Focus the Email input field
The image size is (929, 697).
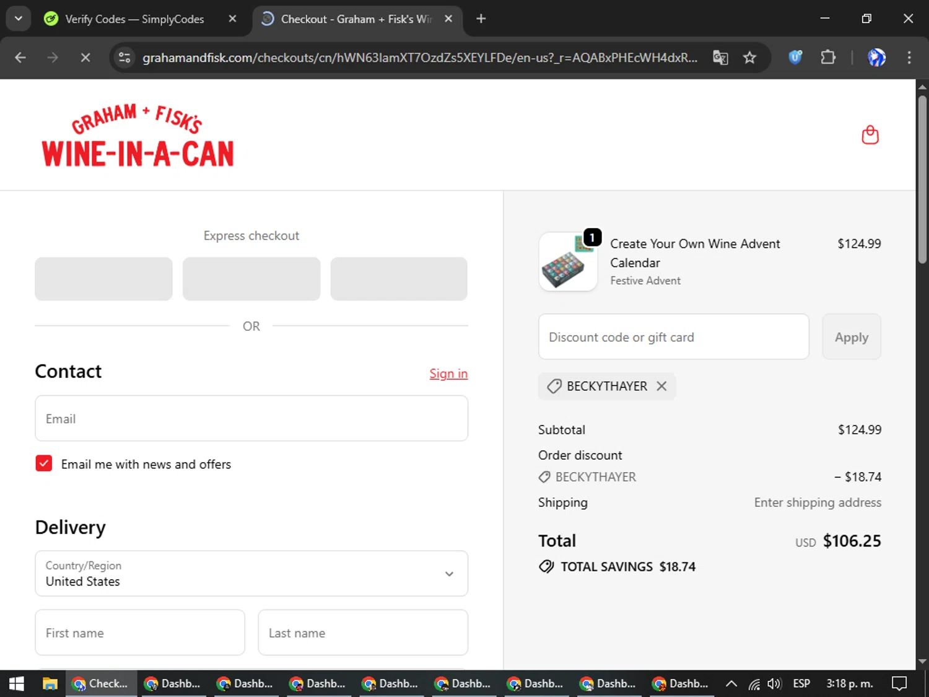coord(251,419)
